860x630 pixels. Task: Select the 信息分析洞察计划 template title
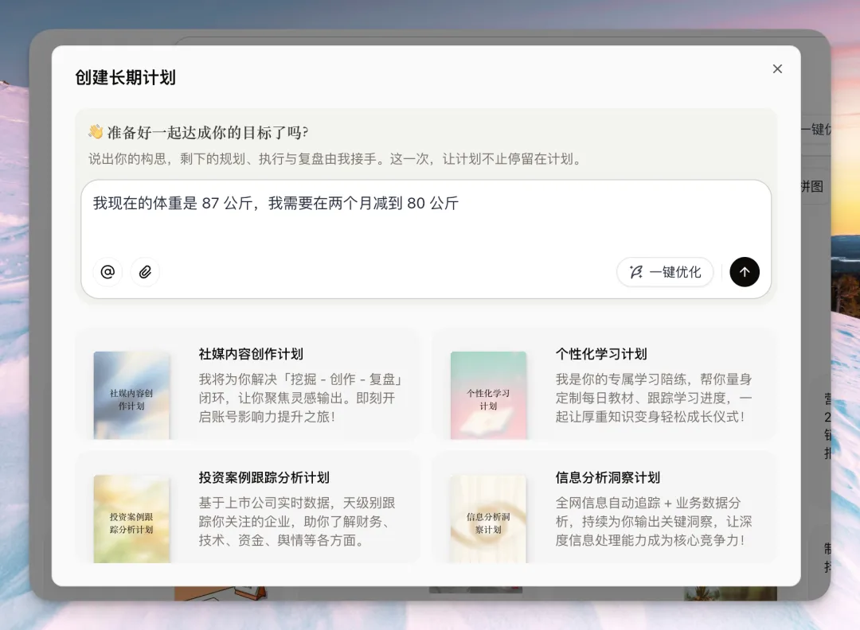click(x=608, y=477)
